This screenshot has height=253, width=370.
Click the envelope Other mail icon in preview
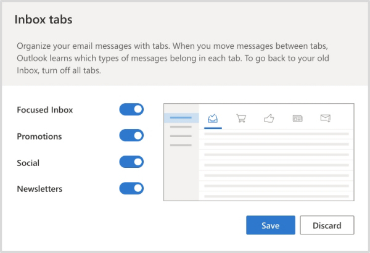(x=326, y=118)
